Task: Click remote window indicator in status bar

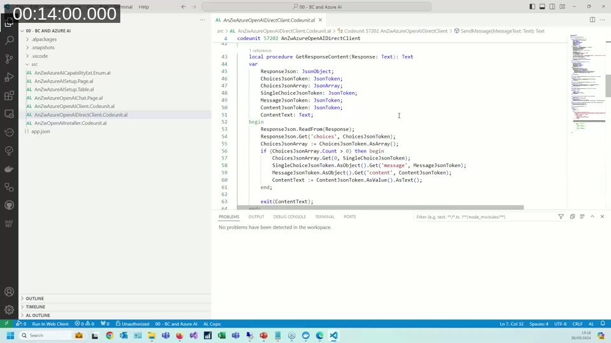Action: pyautogui.click(x=6, y=323)
